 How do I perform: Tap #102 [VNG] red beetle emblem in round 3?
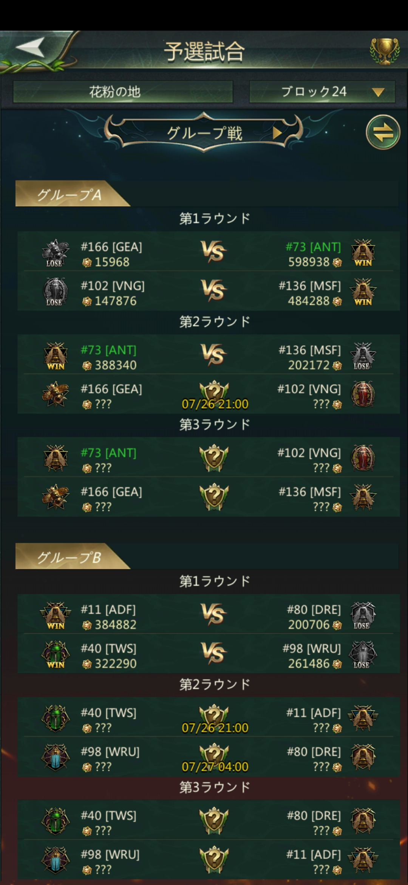click(x=363, y=458)
